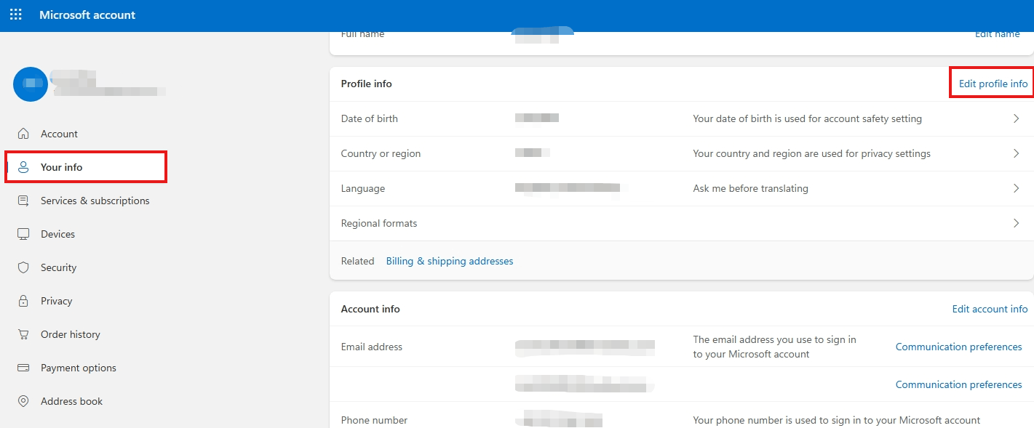The height and width of the screenshot is (428, 1034).
Task: Click the Address book pin icon
Action: point(23,401)
